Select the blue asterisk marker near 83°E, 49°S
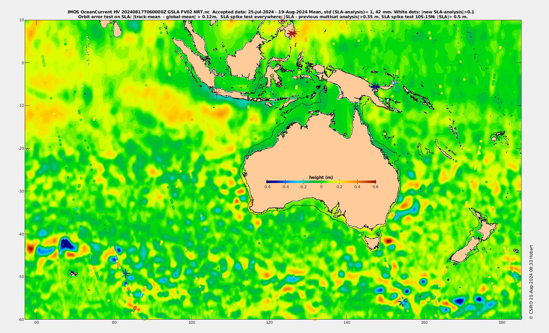Viewport: 549px width, 333px height. [x=126, y=273]
